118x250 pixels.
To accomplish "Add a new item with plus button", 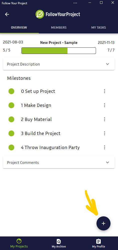I will 103,223.
